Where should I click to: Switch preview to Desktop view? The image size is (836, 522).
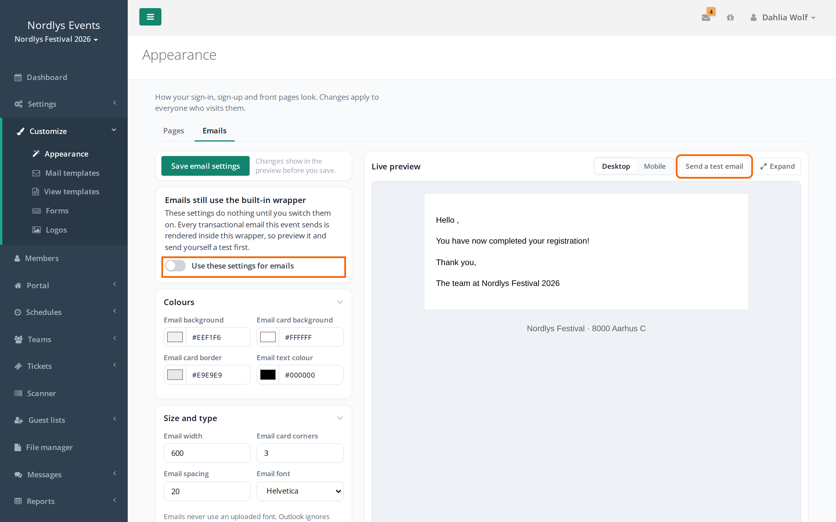[616, 166]
